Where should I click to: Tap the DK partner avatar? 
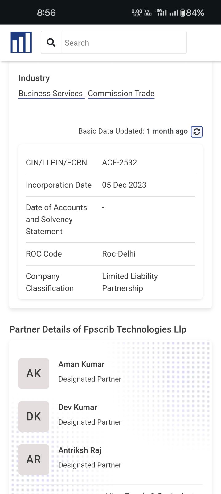34,416
